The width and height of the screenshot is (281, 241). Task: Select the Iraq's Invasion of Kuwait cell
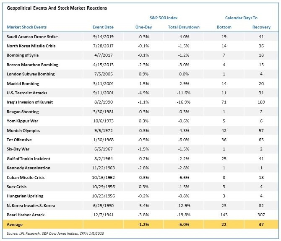[30, 102]
